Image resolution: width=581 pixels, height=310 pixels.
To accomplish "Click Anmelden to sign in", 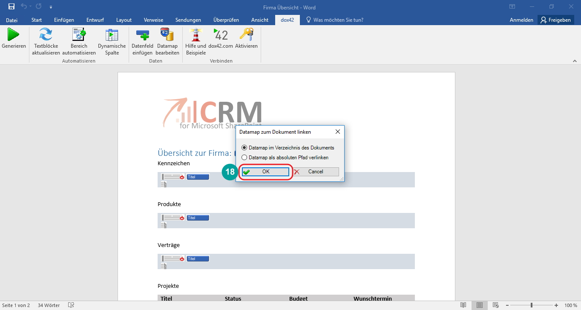I will [521, 20].
